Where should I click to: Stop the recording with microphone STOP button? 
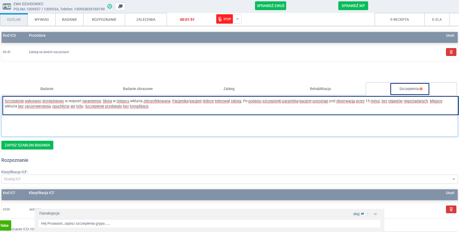224,19
